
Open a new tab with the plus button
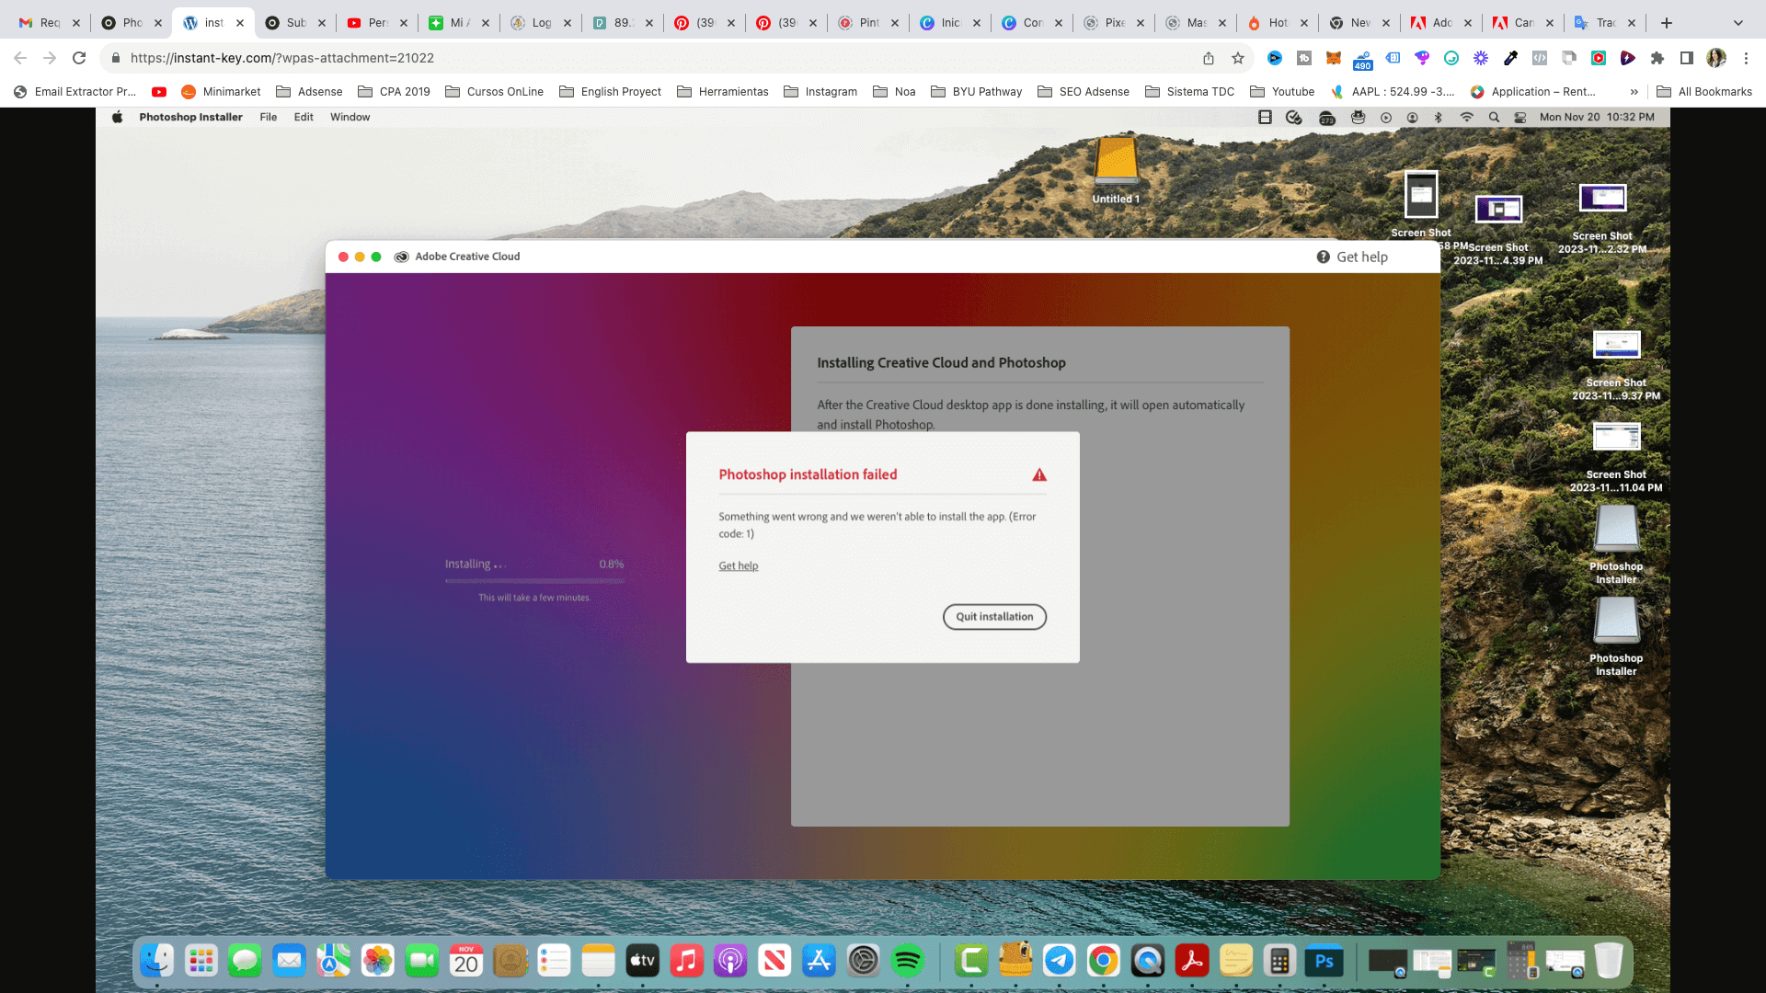[1667, 23]
